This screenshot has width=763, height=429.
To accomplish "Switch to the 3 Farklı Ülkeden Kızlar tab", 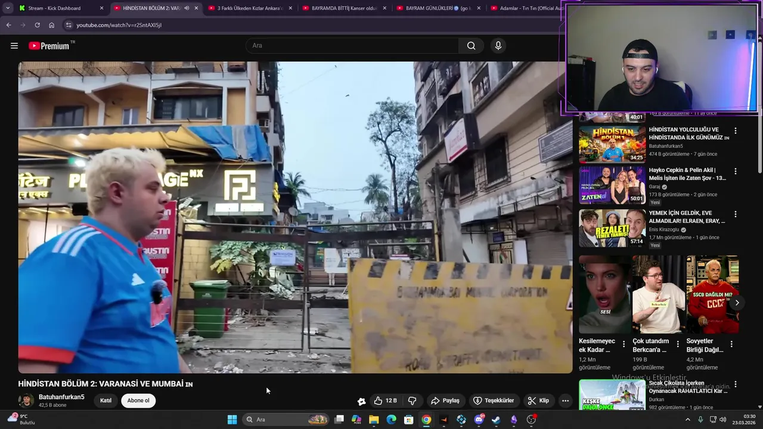I will 249,8.
